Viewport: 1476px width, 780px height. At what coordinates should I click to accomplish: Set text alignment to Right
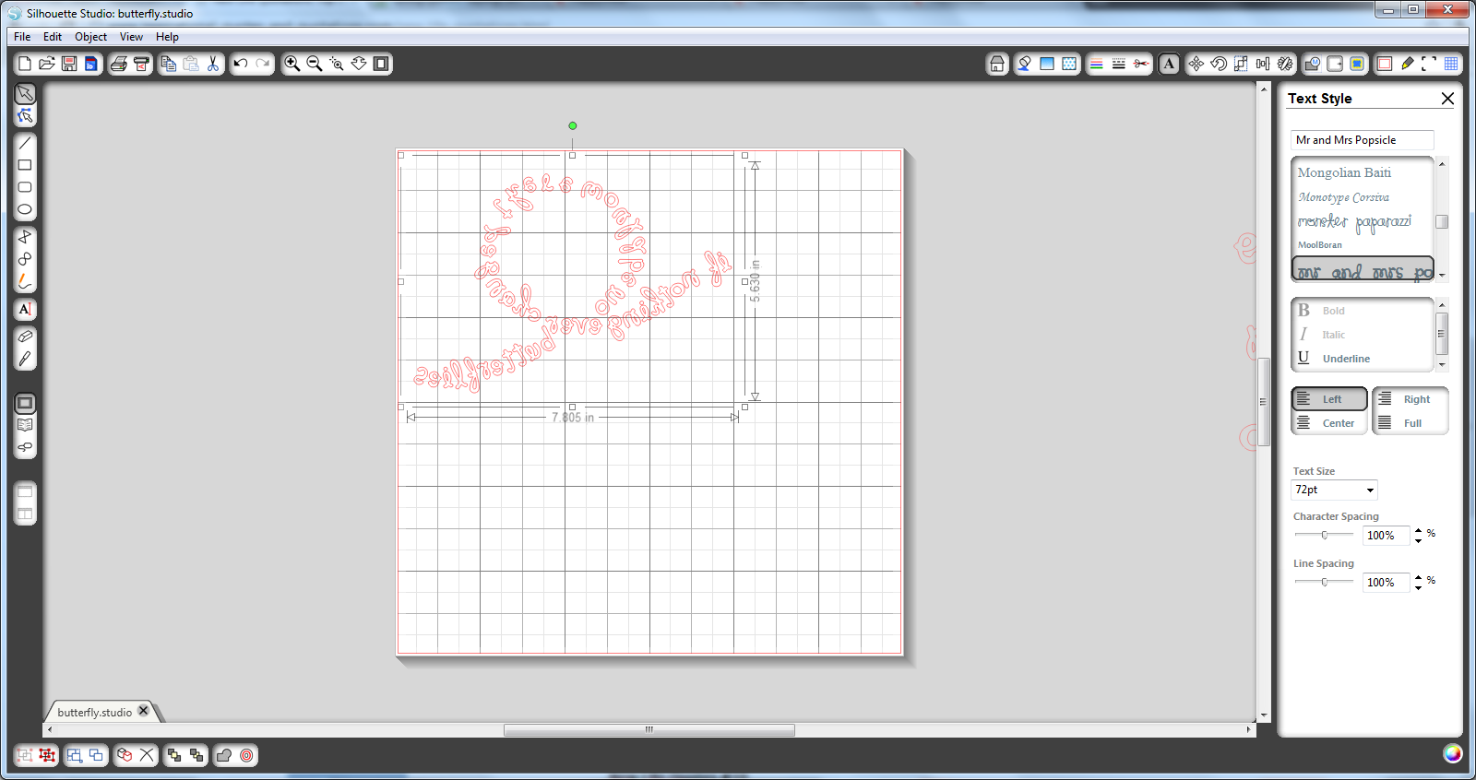pos(1410,399)
